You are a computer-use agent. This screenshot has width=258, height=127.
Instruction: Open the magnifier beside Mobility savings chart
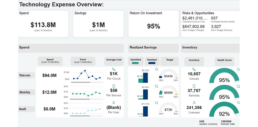(x=157, y=86)
